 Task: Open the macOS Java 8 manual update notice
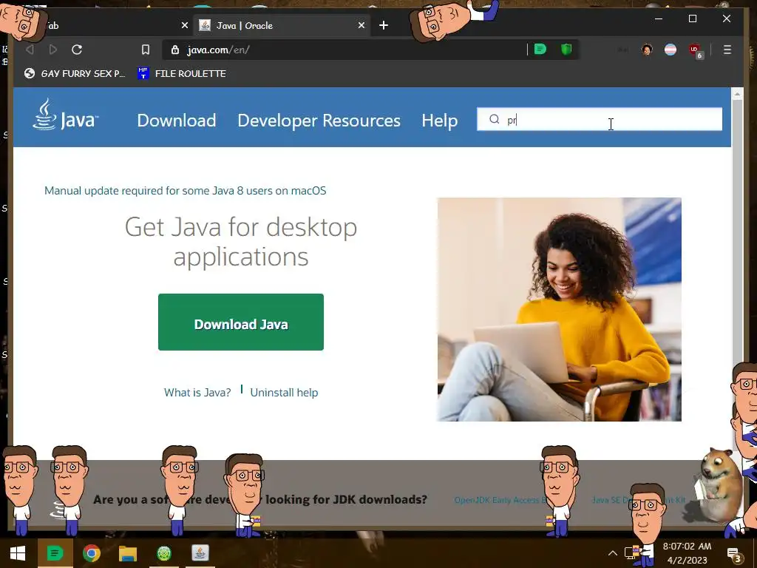pos(186,191)
